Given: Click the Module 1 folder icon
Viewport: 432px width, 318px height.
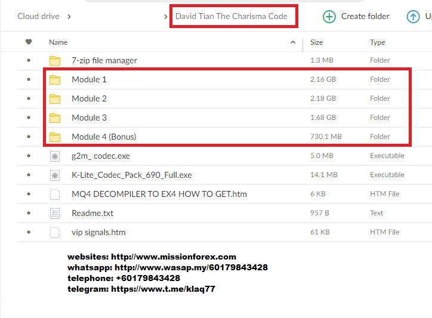Looking at the screenshot, I should click(55, 79).
